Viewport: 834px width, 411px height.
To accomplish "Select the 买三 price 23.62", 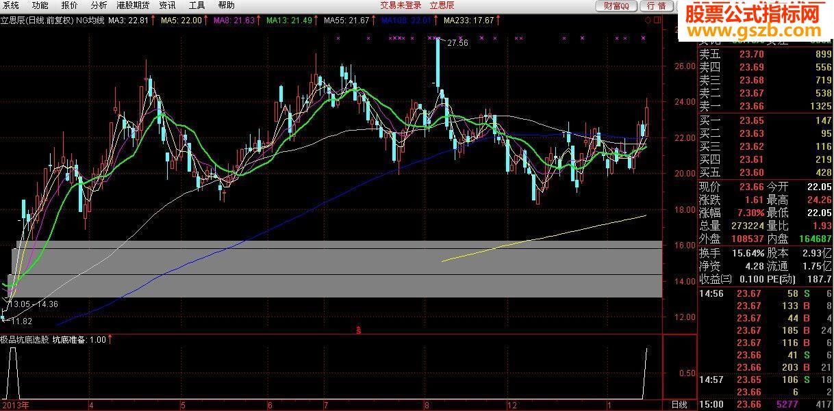I will click(x=752, y=146).
